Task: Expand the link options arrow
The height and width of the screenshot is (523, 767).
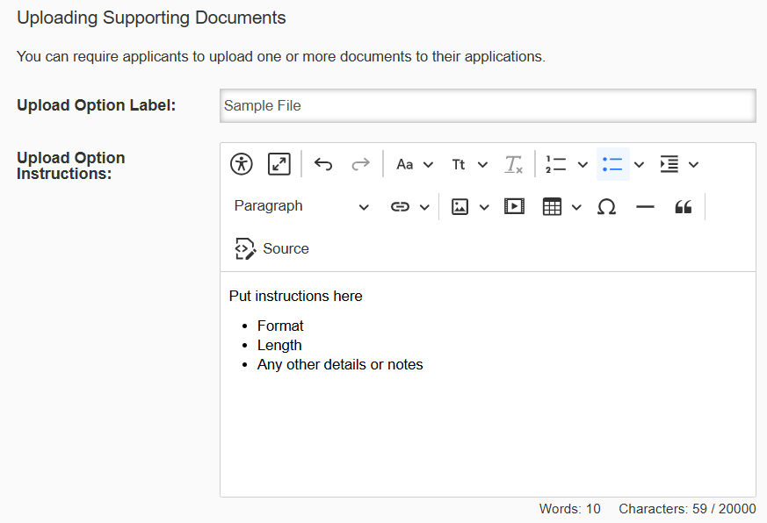Action: coord(424,207)
